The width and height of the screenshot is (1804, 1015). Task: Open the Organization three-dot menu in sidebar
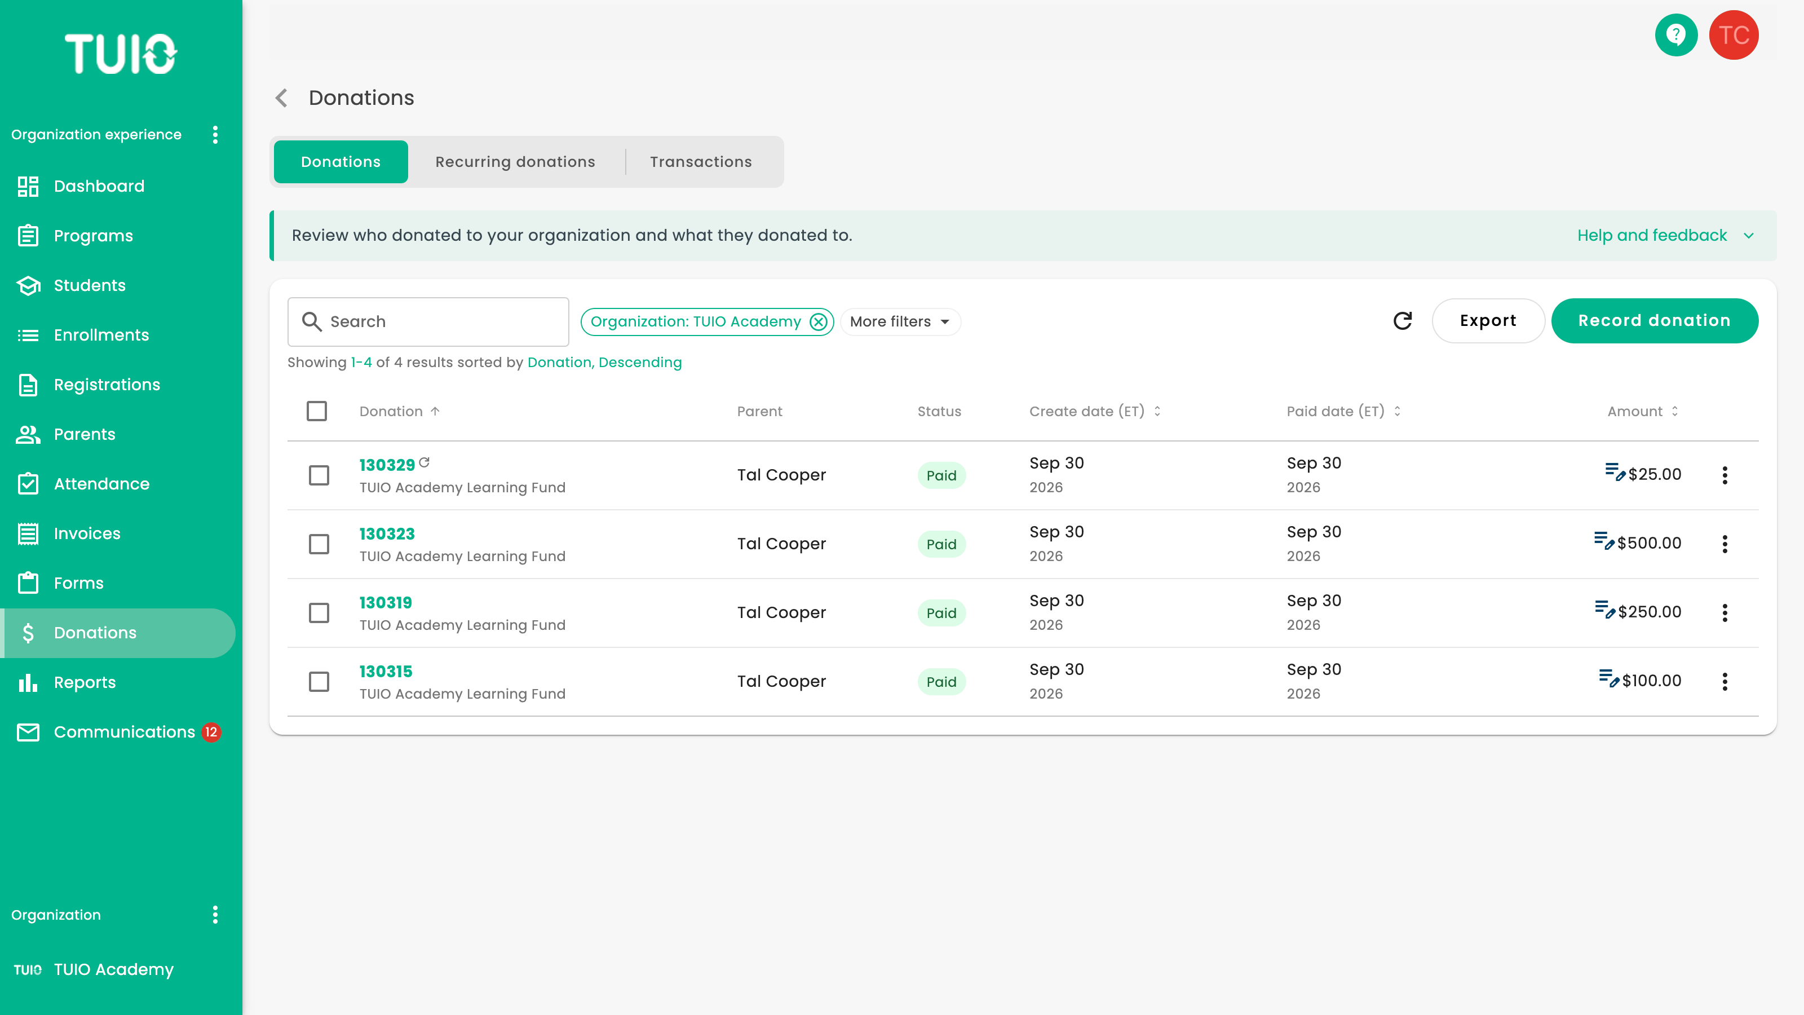[x=215, y=914]
